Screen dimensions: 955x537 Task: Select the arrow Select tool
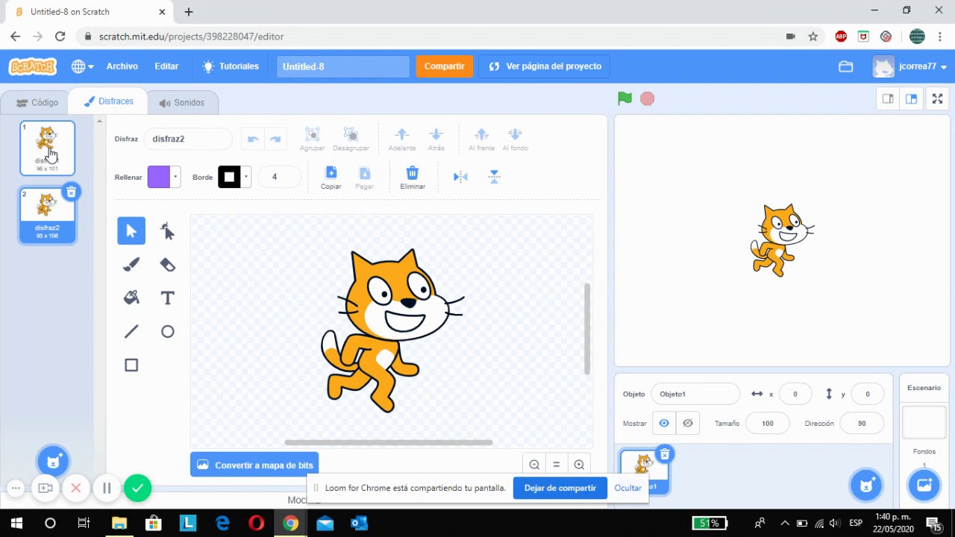point(131,230)
